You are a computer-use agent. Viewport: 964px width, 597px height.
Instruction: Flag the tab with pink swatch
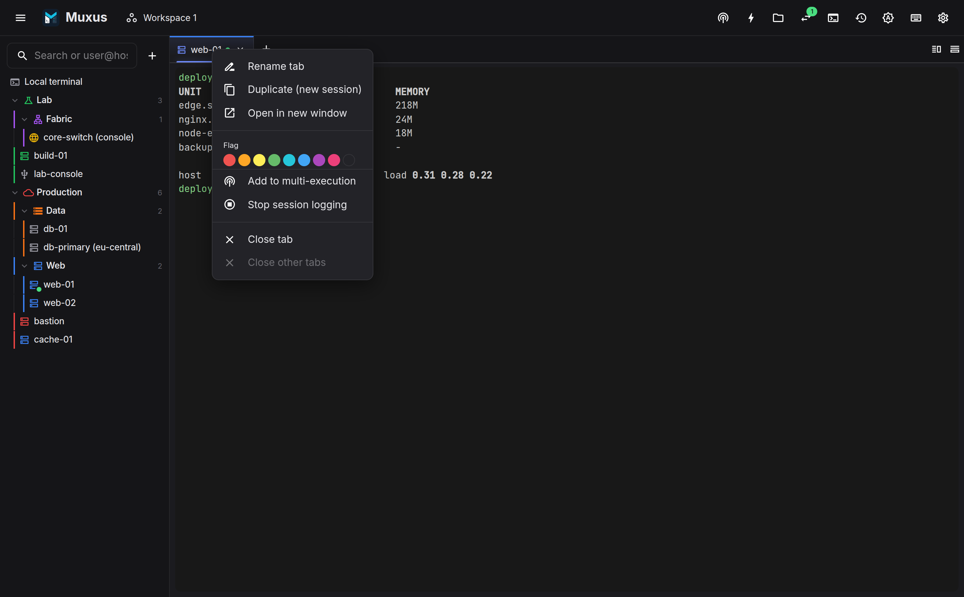[x=334, y=160]
